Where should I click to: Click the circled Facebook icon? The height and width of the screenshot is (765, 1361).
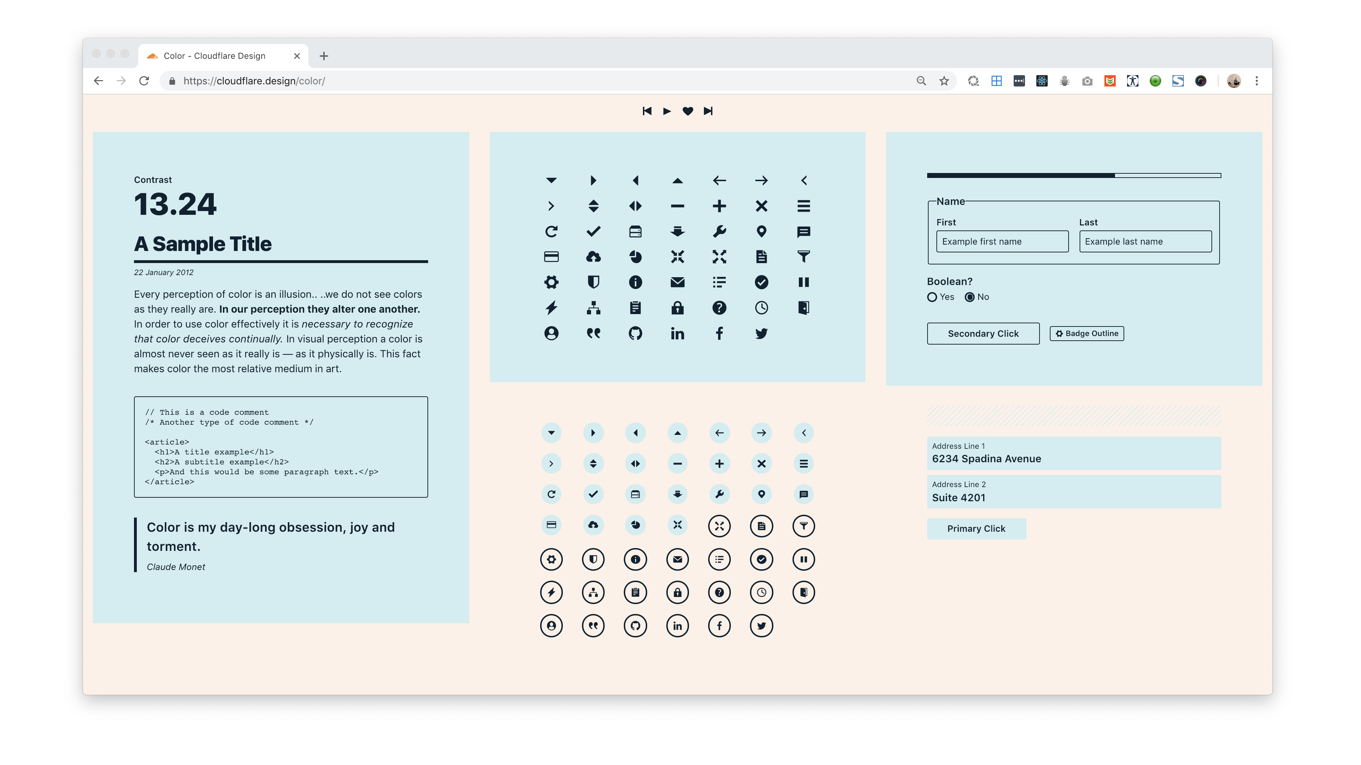click(719, 626)
